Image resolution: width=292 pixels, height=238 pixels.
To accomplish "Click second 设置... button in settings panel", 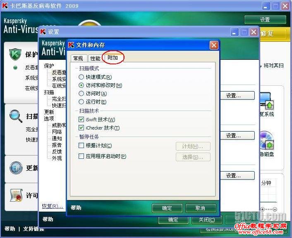I will [237, 135].
